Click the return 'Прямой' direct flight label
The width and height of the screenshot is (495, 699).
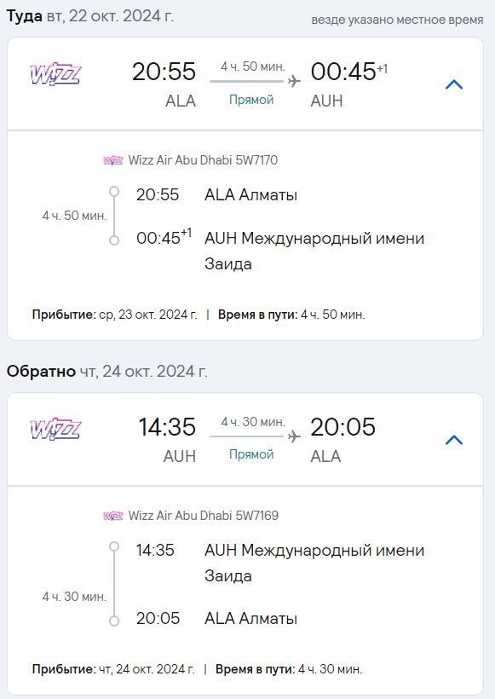[x=251, y=454]
